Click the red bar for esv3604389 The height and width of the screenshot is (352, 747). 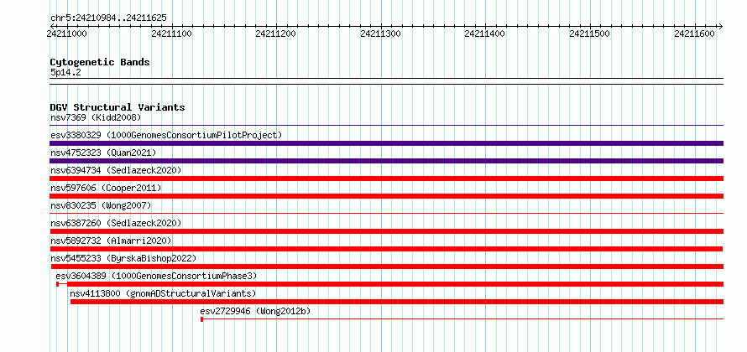[395, 284]
